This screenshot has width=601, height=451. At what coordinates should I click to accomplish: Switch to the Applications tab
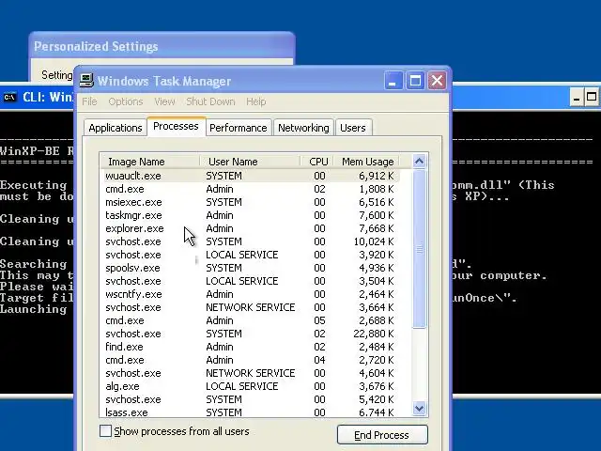pyautogui.click(x=116, y=128)
